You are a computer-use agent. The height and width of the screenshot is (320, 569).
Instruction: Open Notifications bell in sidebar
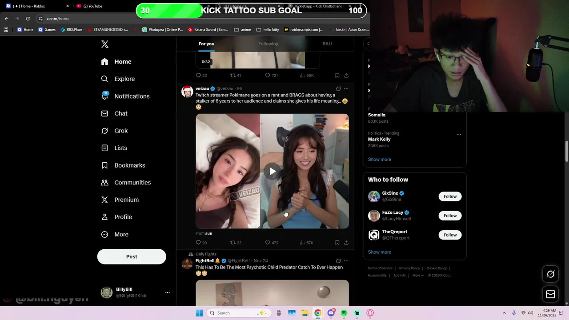pyautogui.click(x=105, y=96)
